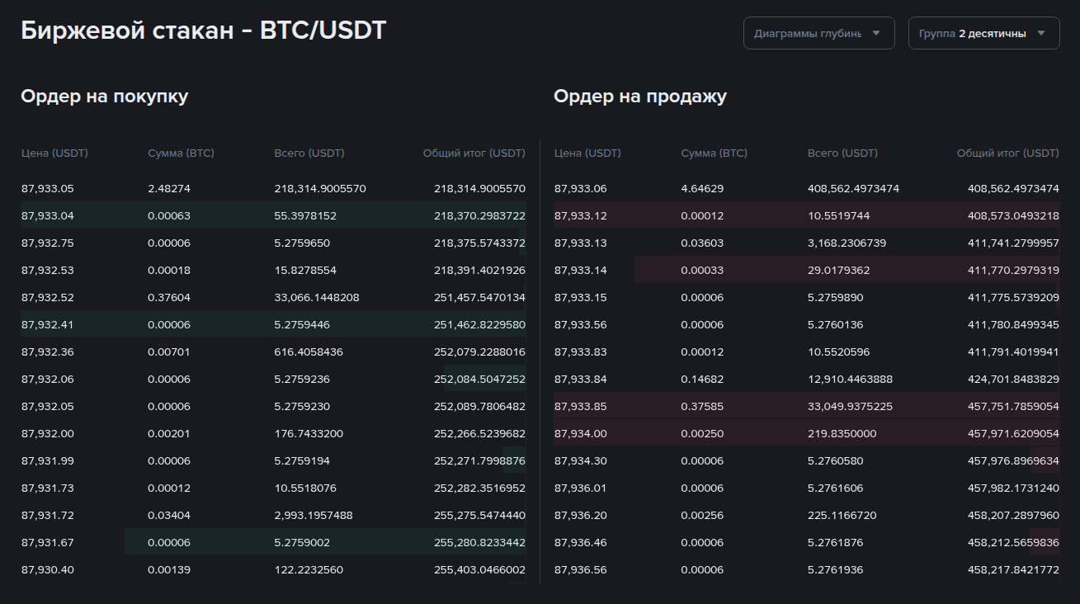Click the sell amount 4.64629 BTC

coord(702,189)
